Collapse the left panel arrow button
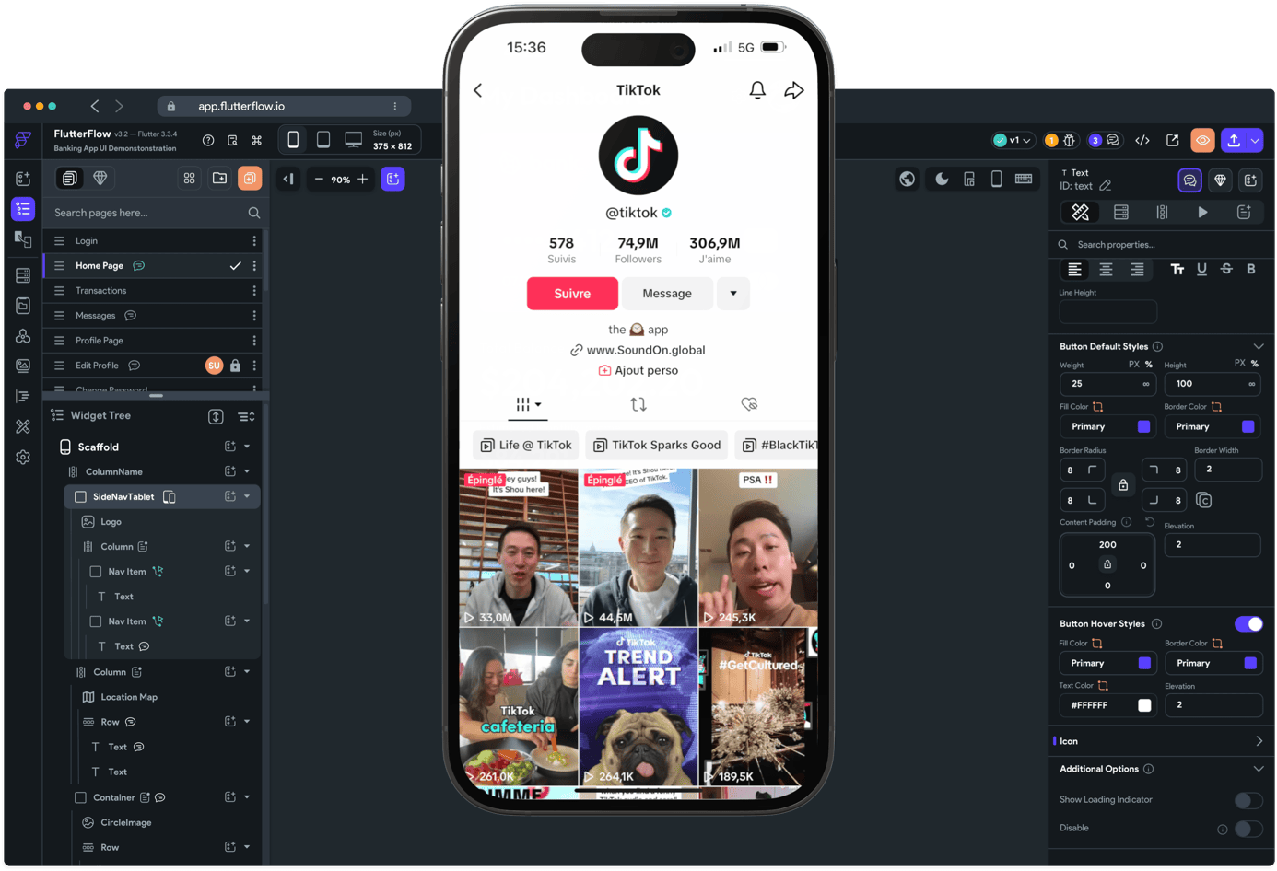Image resolution: width=1277 pixels, height=871 pixels. pos(288,179)
